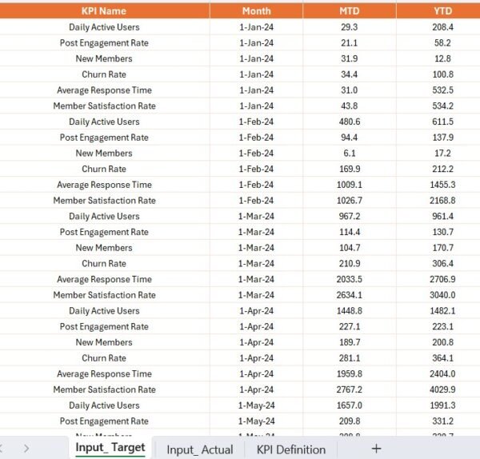Select YTD cell 532.5
Image resolution: width=480 pixels, height=459 pixels.
tap(438, 90)
